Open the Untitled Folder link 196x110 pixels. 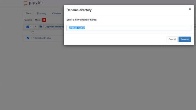click(x=43, y=38)
